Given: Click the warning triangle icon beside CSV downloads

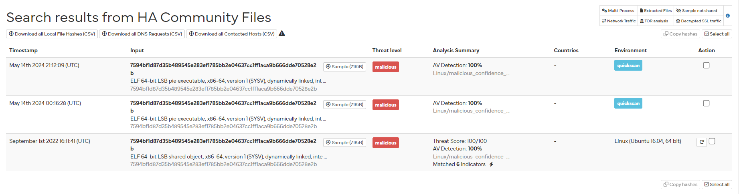Looking at the screenshot, I should (282, 34).
